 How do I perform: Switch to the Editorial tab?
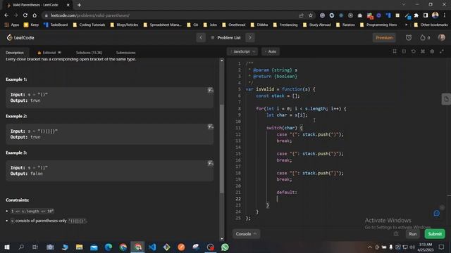49,53
